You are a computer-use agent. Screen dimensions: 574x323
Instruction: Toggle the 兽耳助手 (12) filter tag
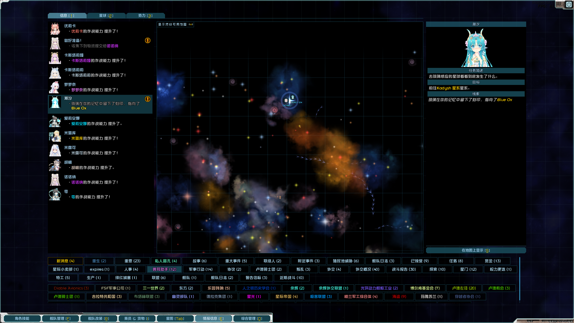coord(164,269)
